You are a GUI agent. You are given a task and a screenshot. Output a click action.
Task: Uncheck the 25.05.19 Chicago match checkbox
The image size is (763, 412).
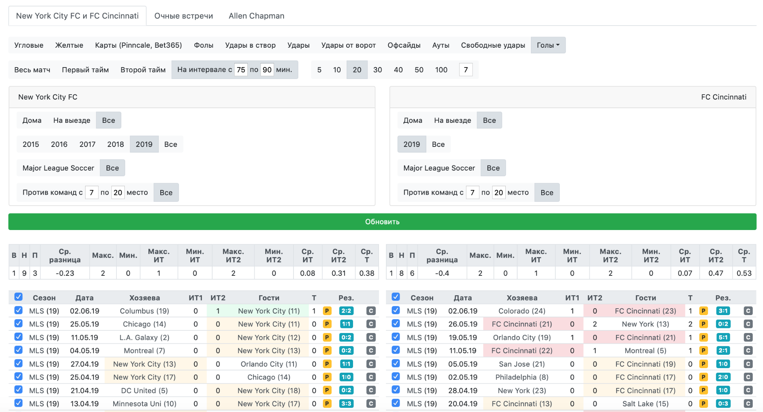click(x=18, y=323)
